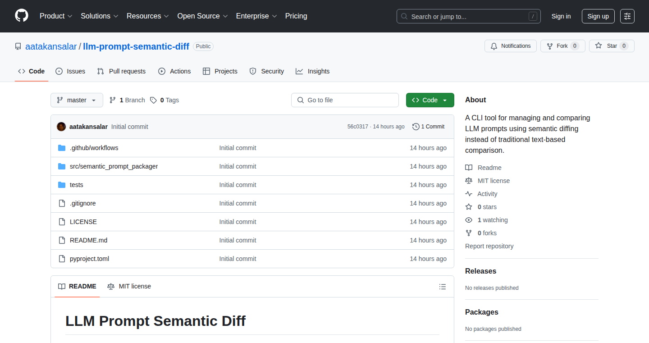Expand the Open Source menu

tap(202, 16)
